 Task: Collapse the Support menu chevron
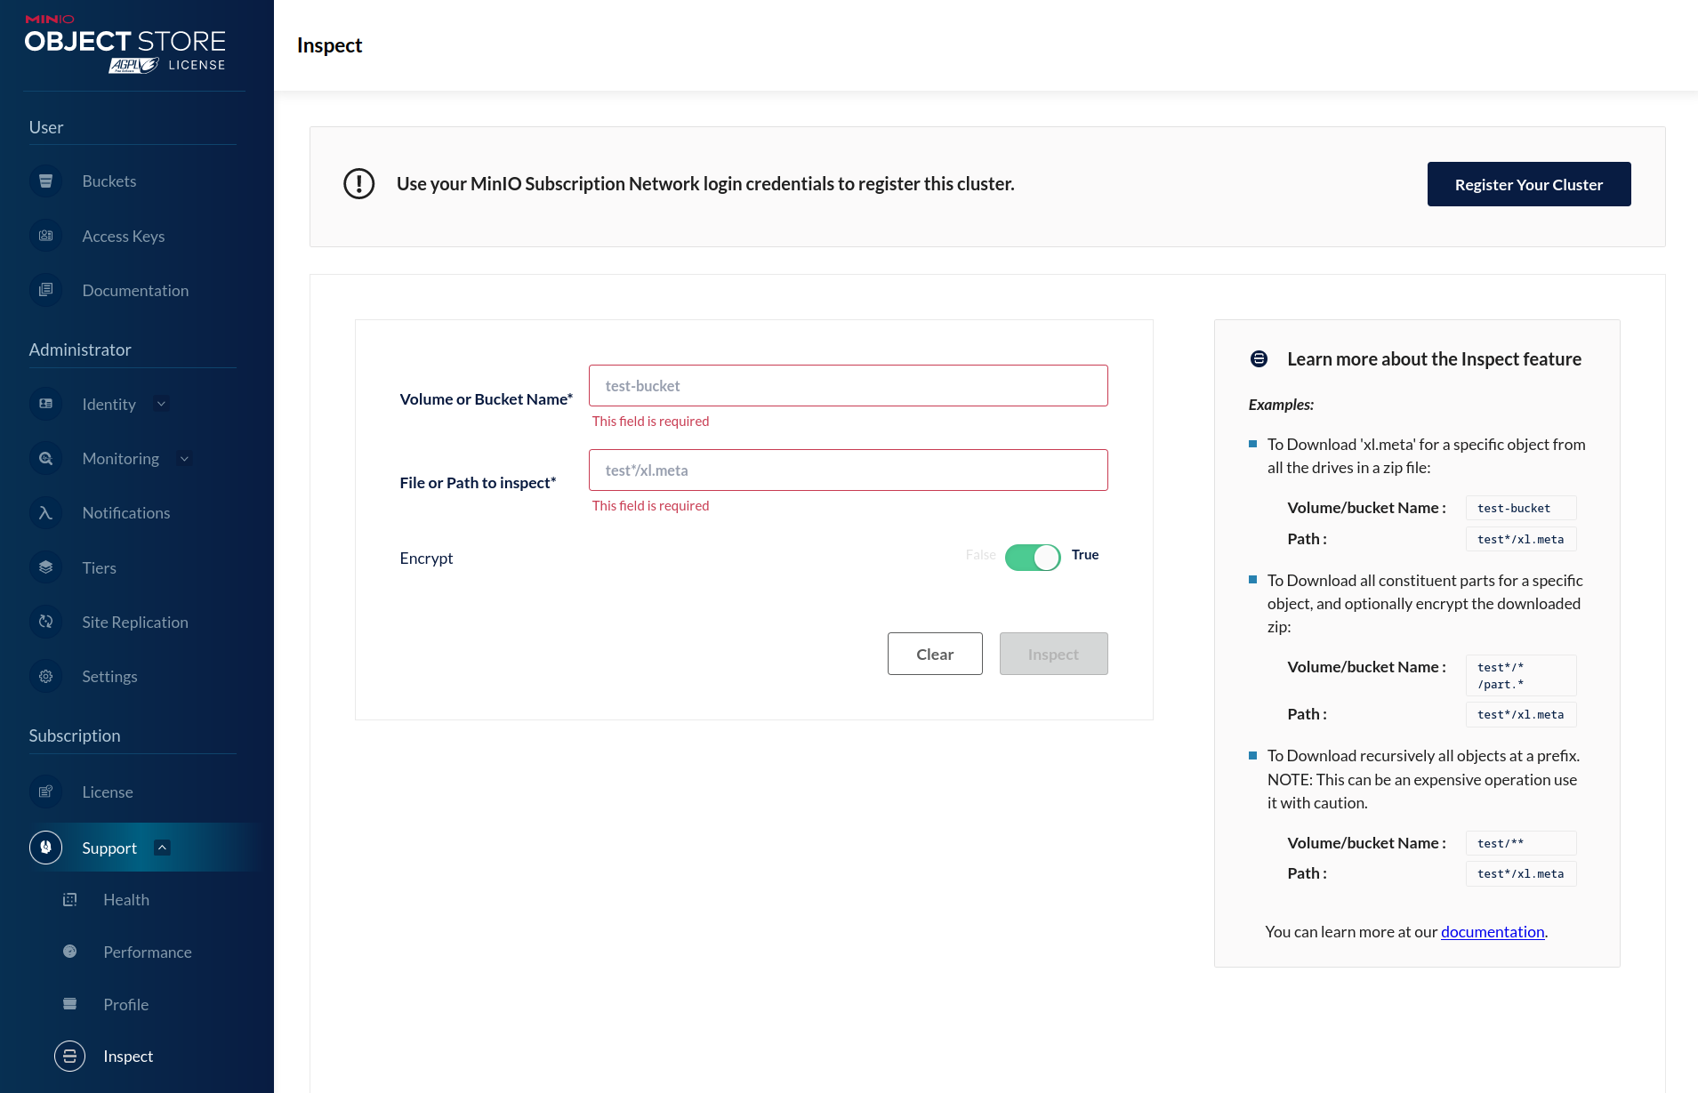click(162, 848)
